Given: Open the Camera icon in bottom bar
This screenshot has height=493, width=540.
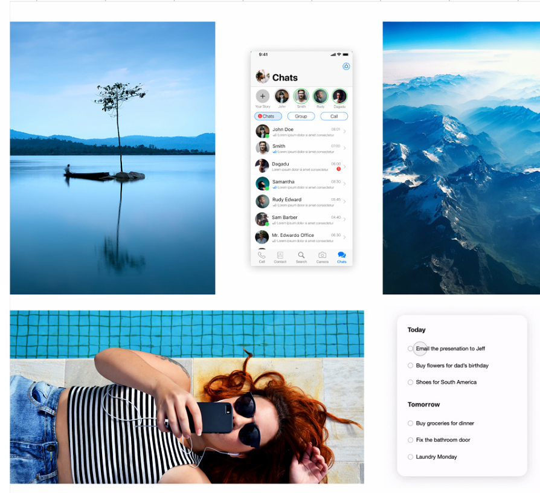Looking at the screenshot, I should [323, 256].
